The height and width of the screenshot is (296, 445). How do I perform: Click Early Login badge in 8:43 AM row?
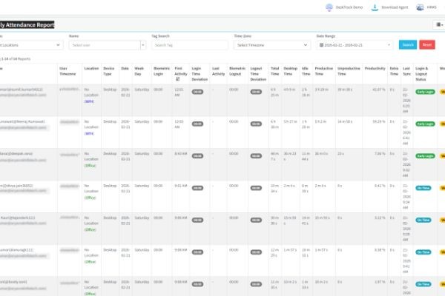coord(425,156)
